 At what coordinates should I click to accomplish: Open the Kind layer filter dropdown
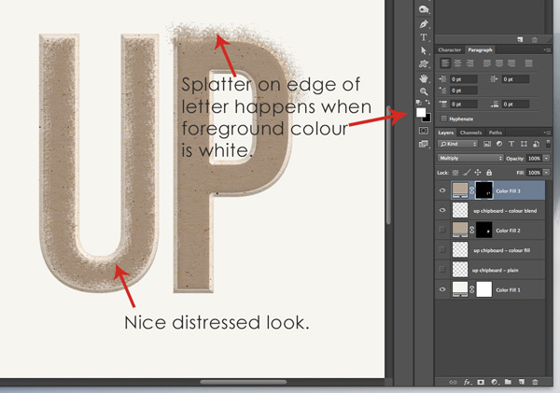coord(459,145)
